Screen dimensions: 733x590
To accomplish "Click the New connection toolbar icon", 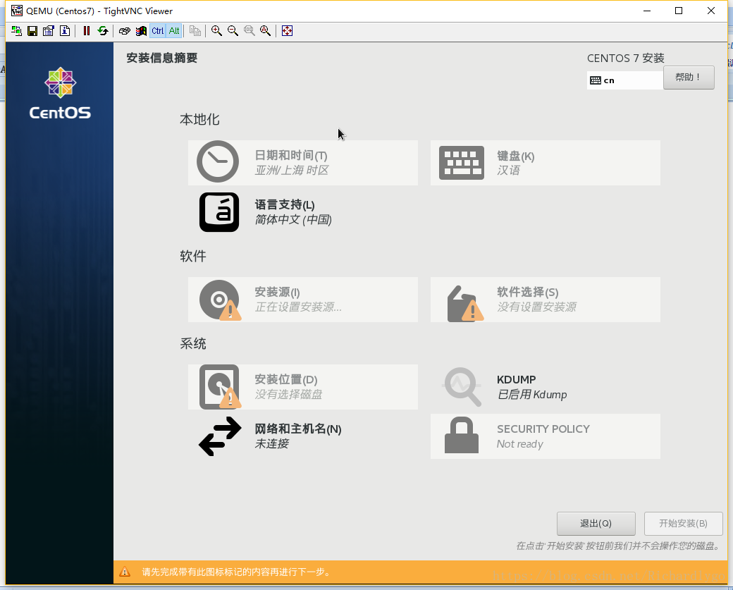I will [x=17, y=31].
